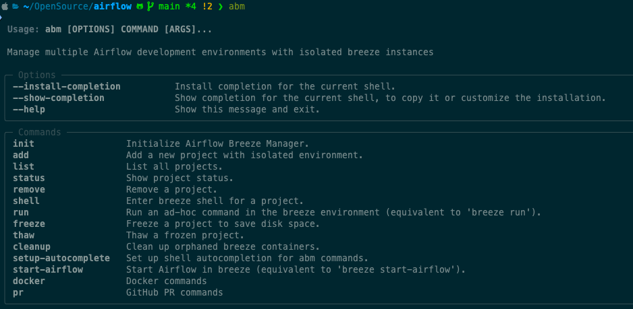Click the *4 git status indicator
Viewport: 633px width, 309px height.
point(190,7)
